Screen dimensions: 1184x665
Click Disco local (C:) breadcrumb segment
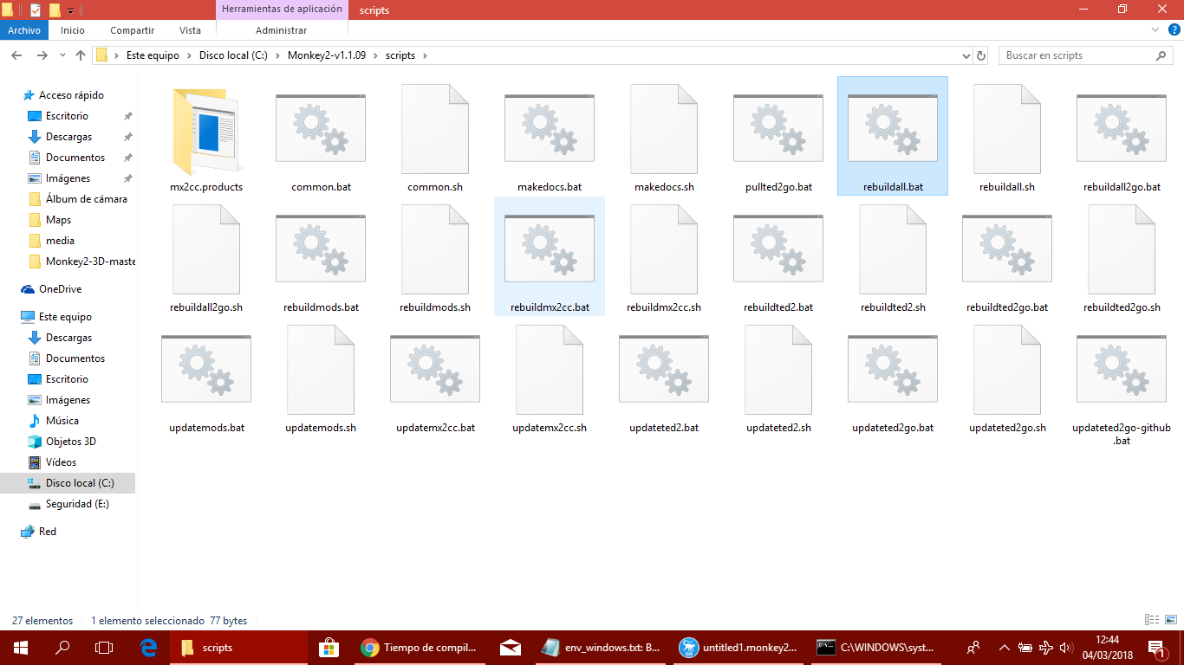232,55
